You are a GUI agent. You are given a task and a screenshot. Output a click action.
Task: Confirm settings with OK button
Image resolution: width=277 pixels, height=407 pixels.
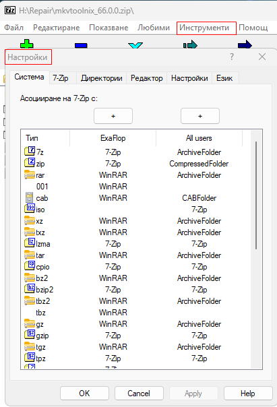pos(84,394)
